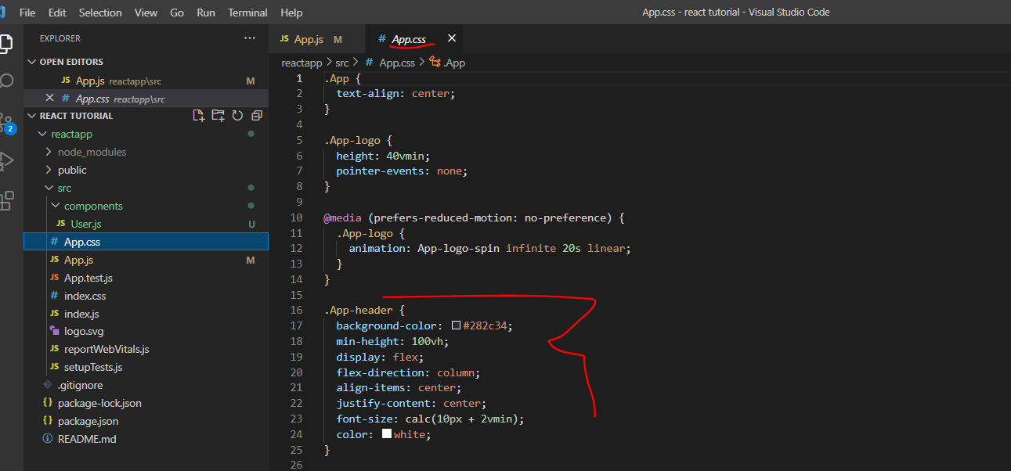
Task: Close App.css in Open Editors list
Action: tap(49, 99)
